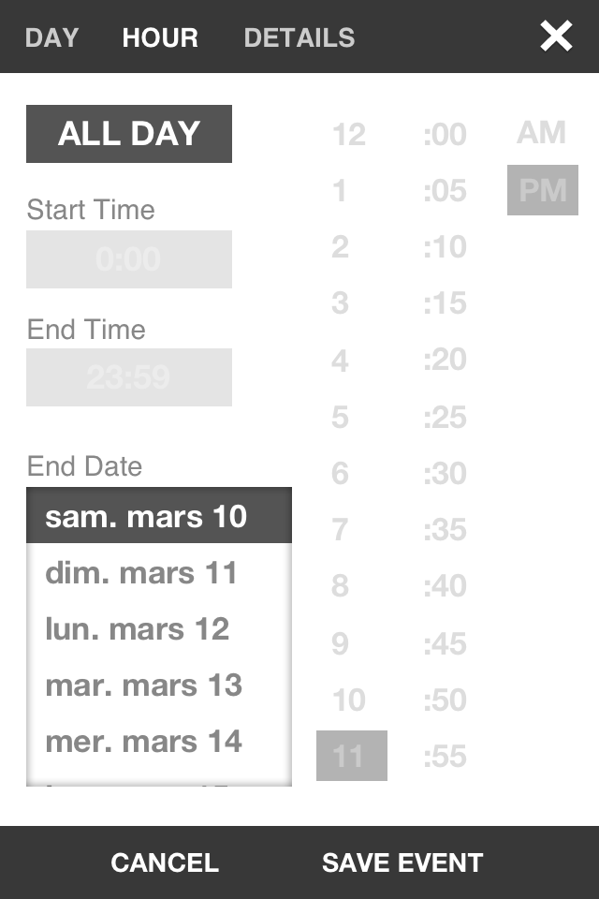Switch to the DETAILS tab
The height and width of the screenshot is (899, 599).
[299, 37]
